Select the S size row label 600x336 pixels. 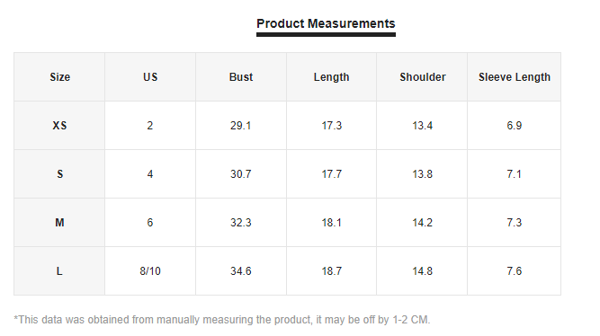[59, 174]
